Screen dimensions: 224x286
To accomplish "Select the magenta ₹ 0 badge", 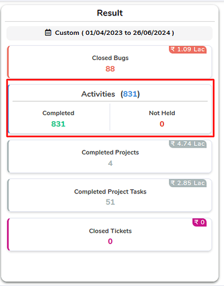I will click(x=199, y=223).
